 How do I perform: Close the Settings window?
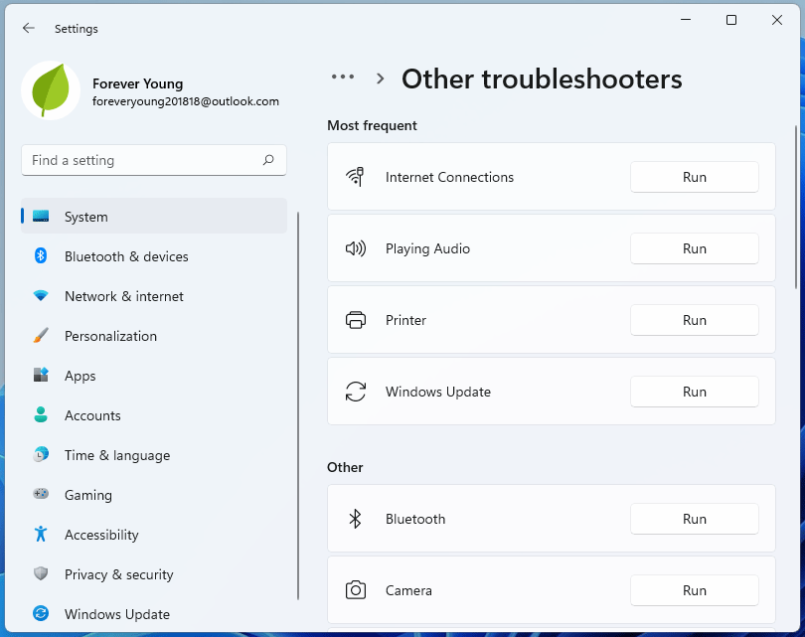click(777, 20)
